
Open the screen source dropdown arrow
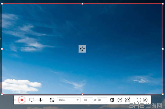pyautogui.click(x=35, y=100)
